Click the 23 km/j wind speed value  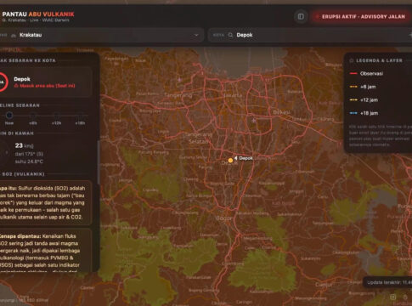24,145
